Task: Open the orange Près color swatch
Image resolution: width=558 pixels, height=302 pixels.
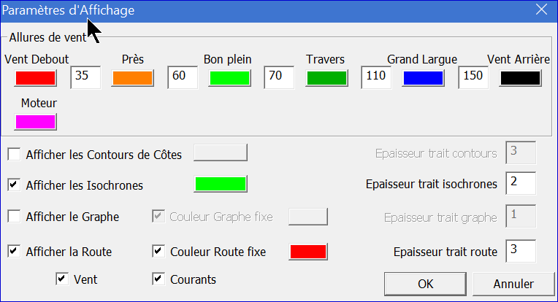Action: (x=132, y=78)
